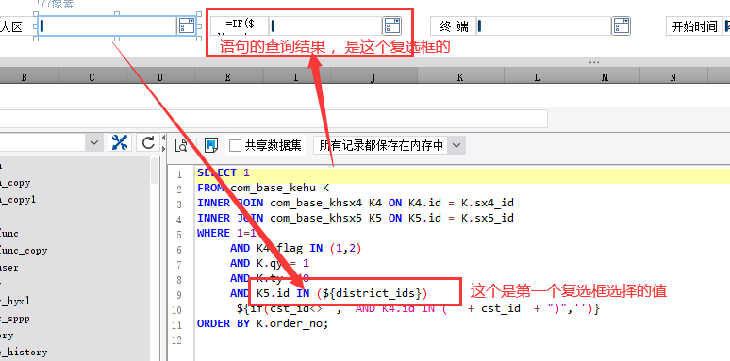Enable the 共享数据集 checkbox

point(235,146)
